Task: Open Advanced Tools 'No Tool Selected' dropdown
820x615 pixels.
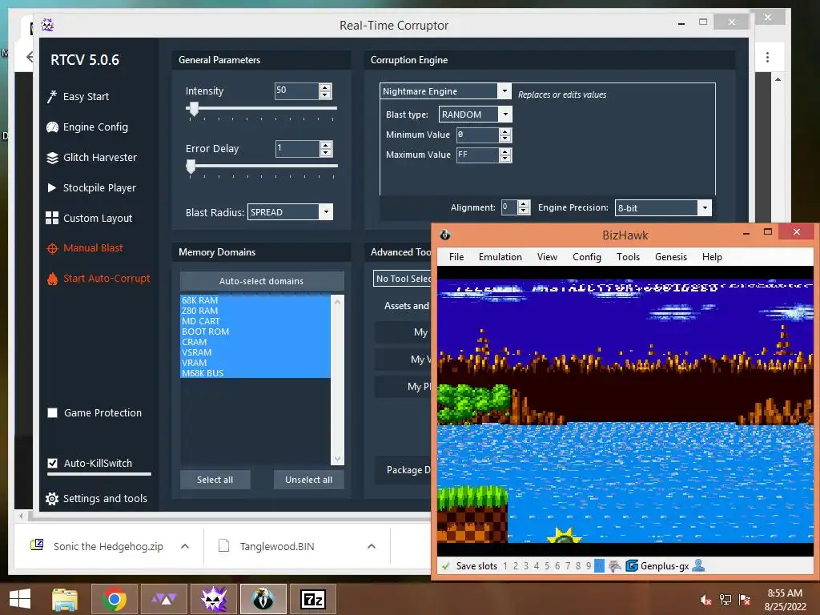Action: (403, 279)
